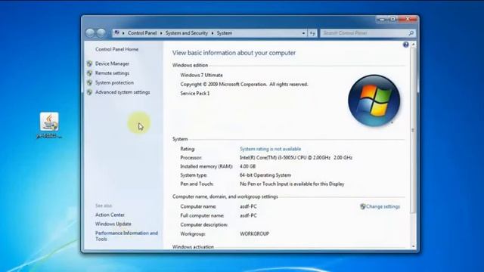Click Change settings link
The image size is (484, 272).
coord(383,206)
